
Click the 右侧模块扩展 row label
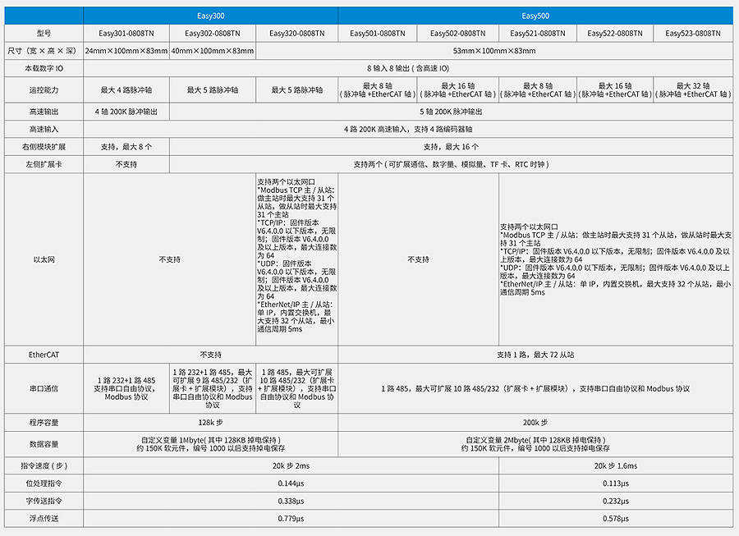[44, 147]
